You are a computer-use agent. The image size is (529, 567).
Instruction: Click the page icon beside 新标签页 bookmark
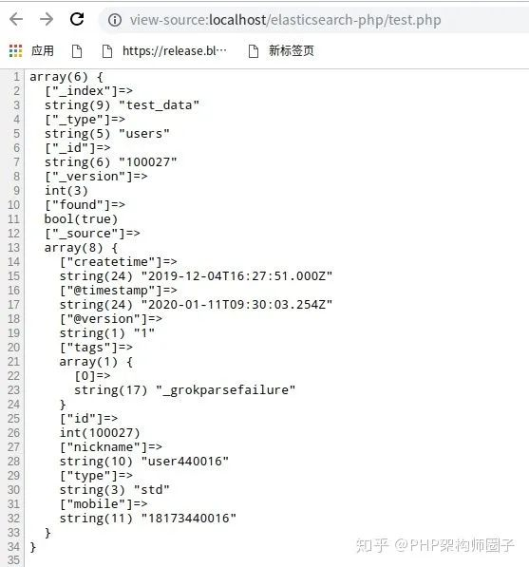pyautogui.click(x=254, y=51)
